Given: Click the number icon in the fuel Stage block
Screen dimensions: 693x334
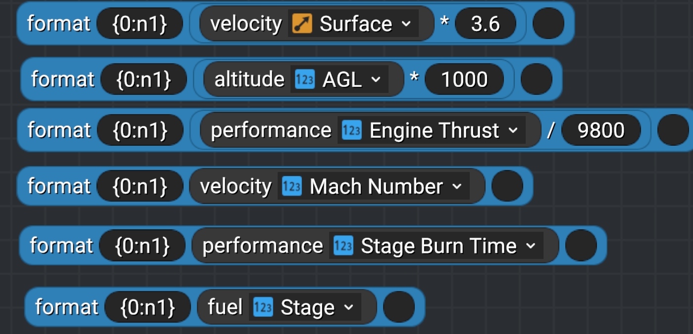Looking at the screenshot, I should 263,307.
